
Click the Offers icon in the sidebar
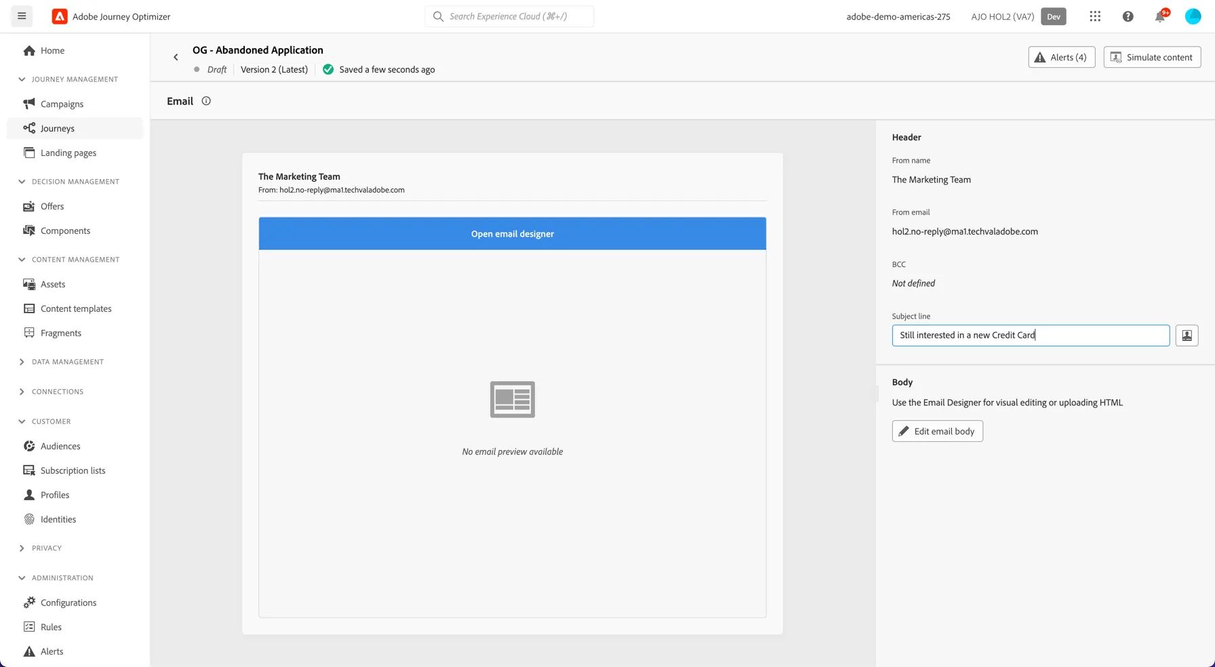point(29,206)
